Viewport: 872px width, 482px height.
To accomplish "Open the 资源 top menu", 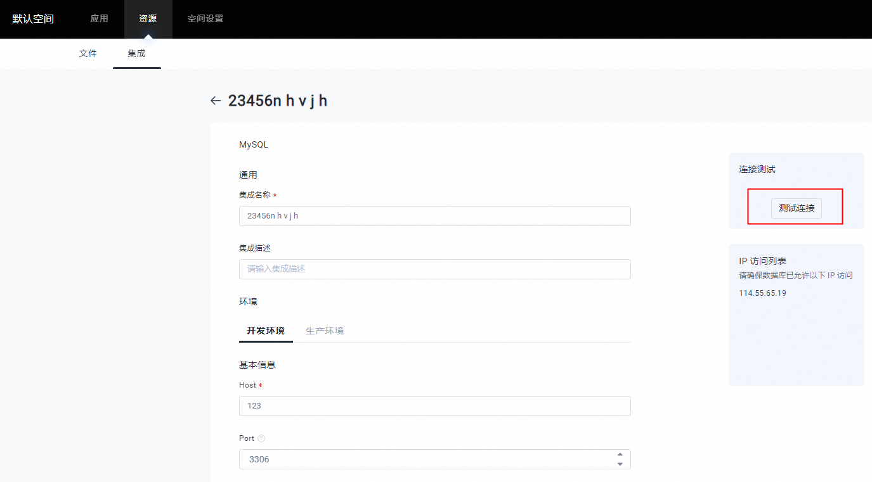I will (x=148, y=18).
